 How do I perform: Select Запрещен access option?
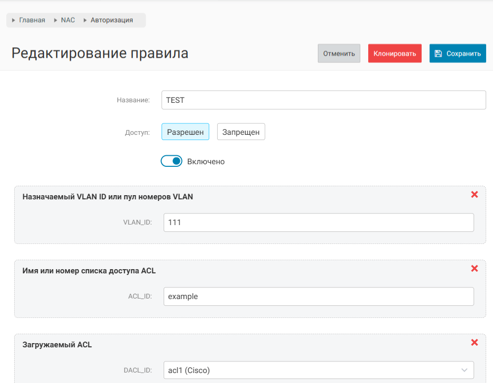[x=241, y=132]
